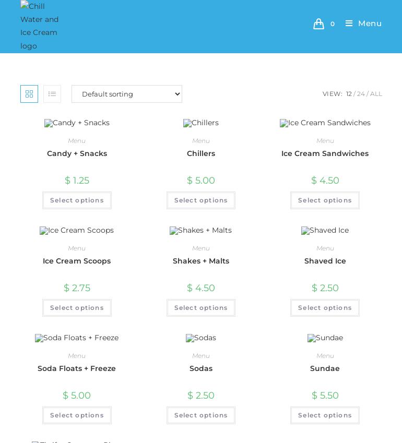Click Menu category above Ice Cream Scoops
Viewport: 402px width, 443px height.
click(x=77, y=248)
